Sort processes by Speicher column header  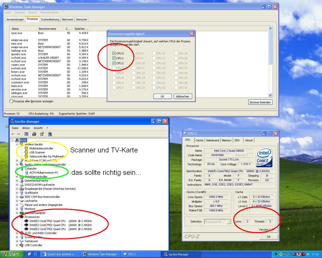pyautogui.click(x=81, y=29)
